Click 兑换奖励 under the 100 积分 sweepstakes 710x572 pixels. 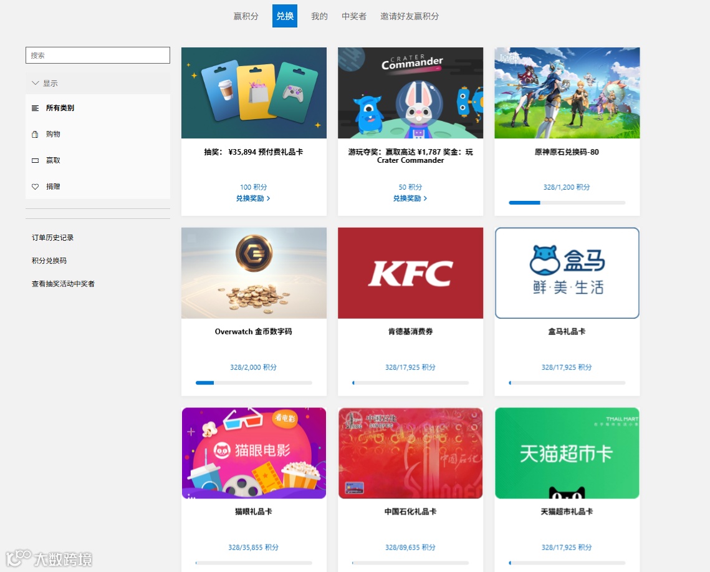pyautogui.click(x=253, y=198)
